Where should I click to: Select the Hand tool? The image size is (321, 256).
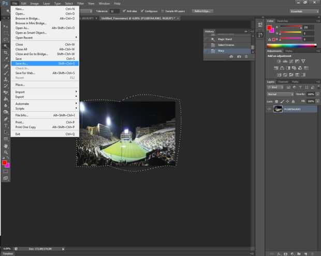6,146
